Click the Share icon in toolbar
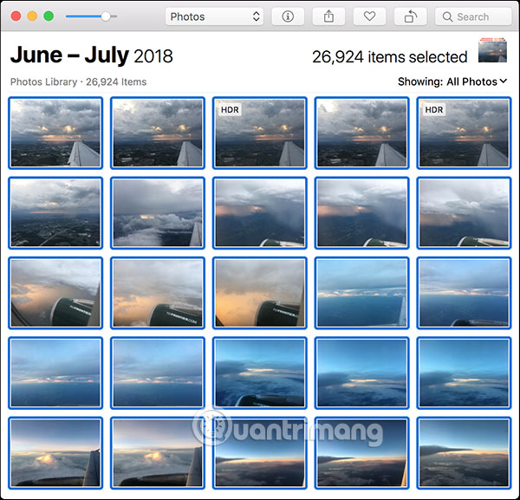Viewport: 520px width, 500px height. [328, 16]
